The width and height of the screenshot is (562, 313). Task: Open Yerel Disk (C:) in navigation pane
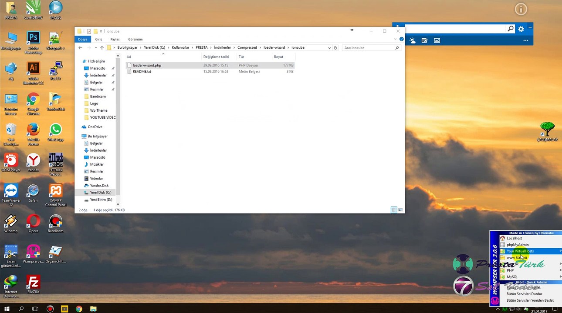pyautogui.click(x=101, y=193)
